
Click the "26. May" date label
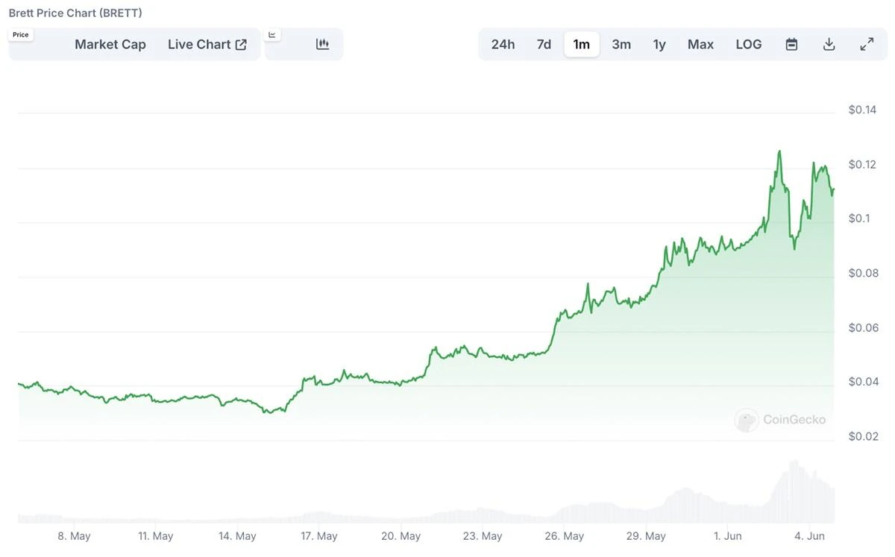(x=564, y=536)
